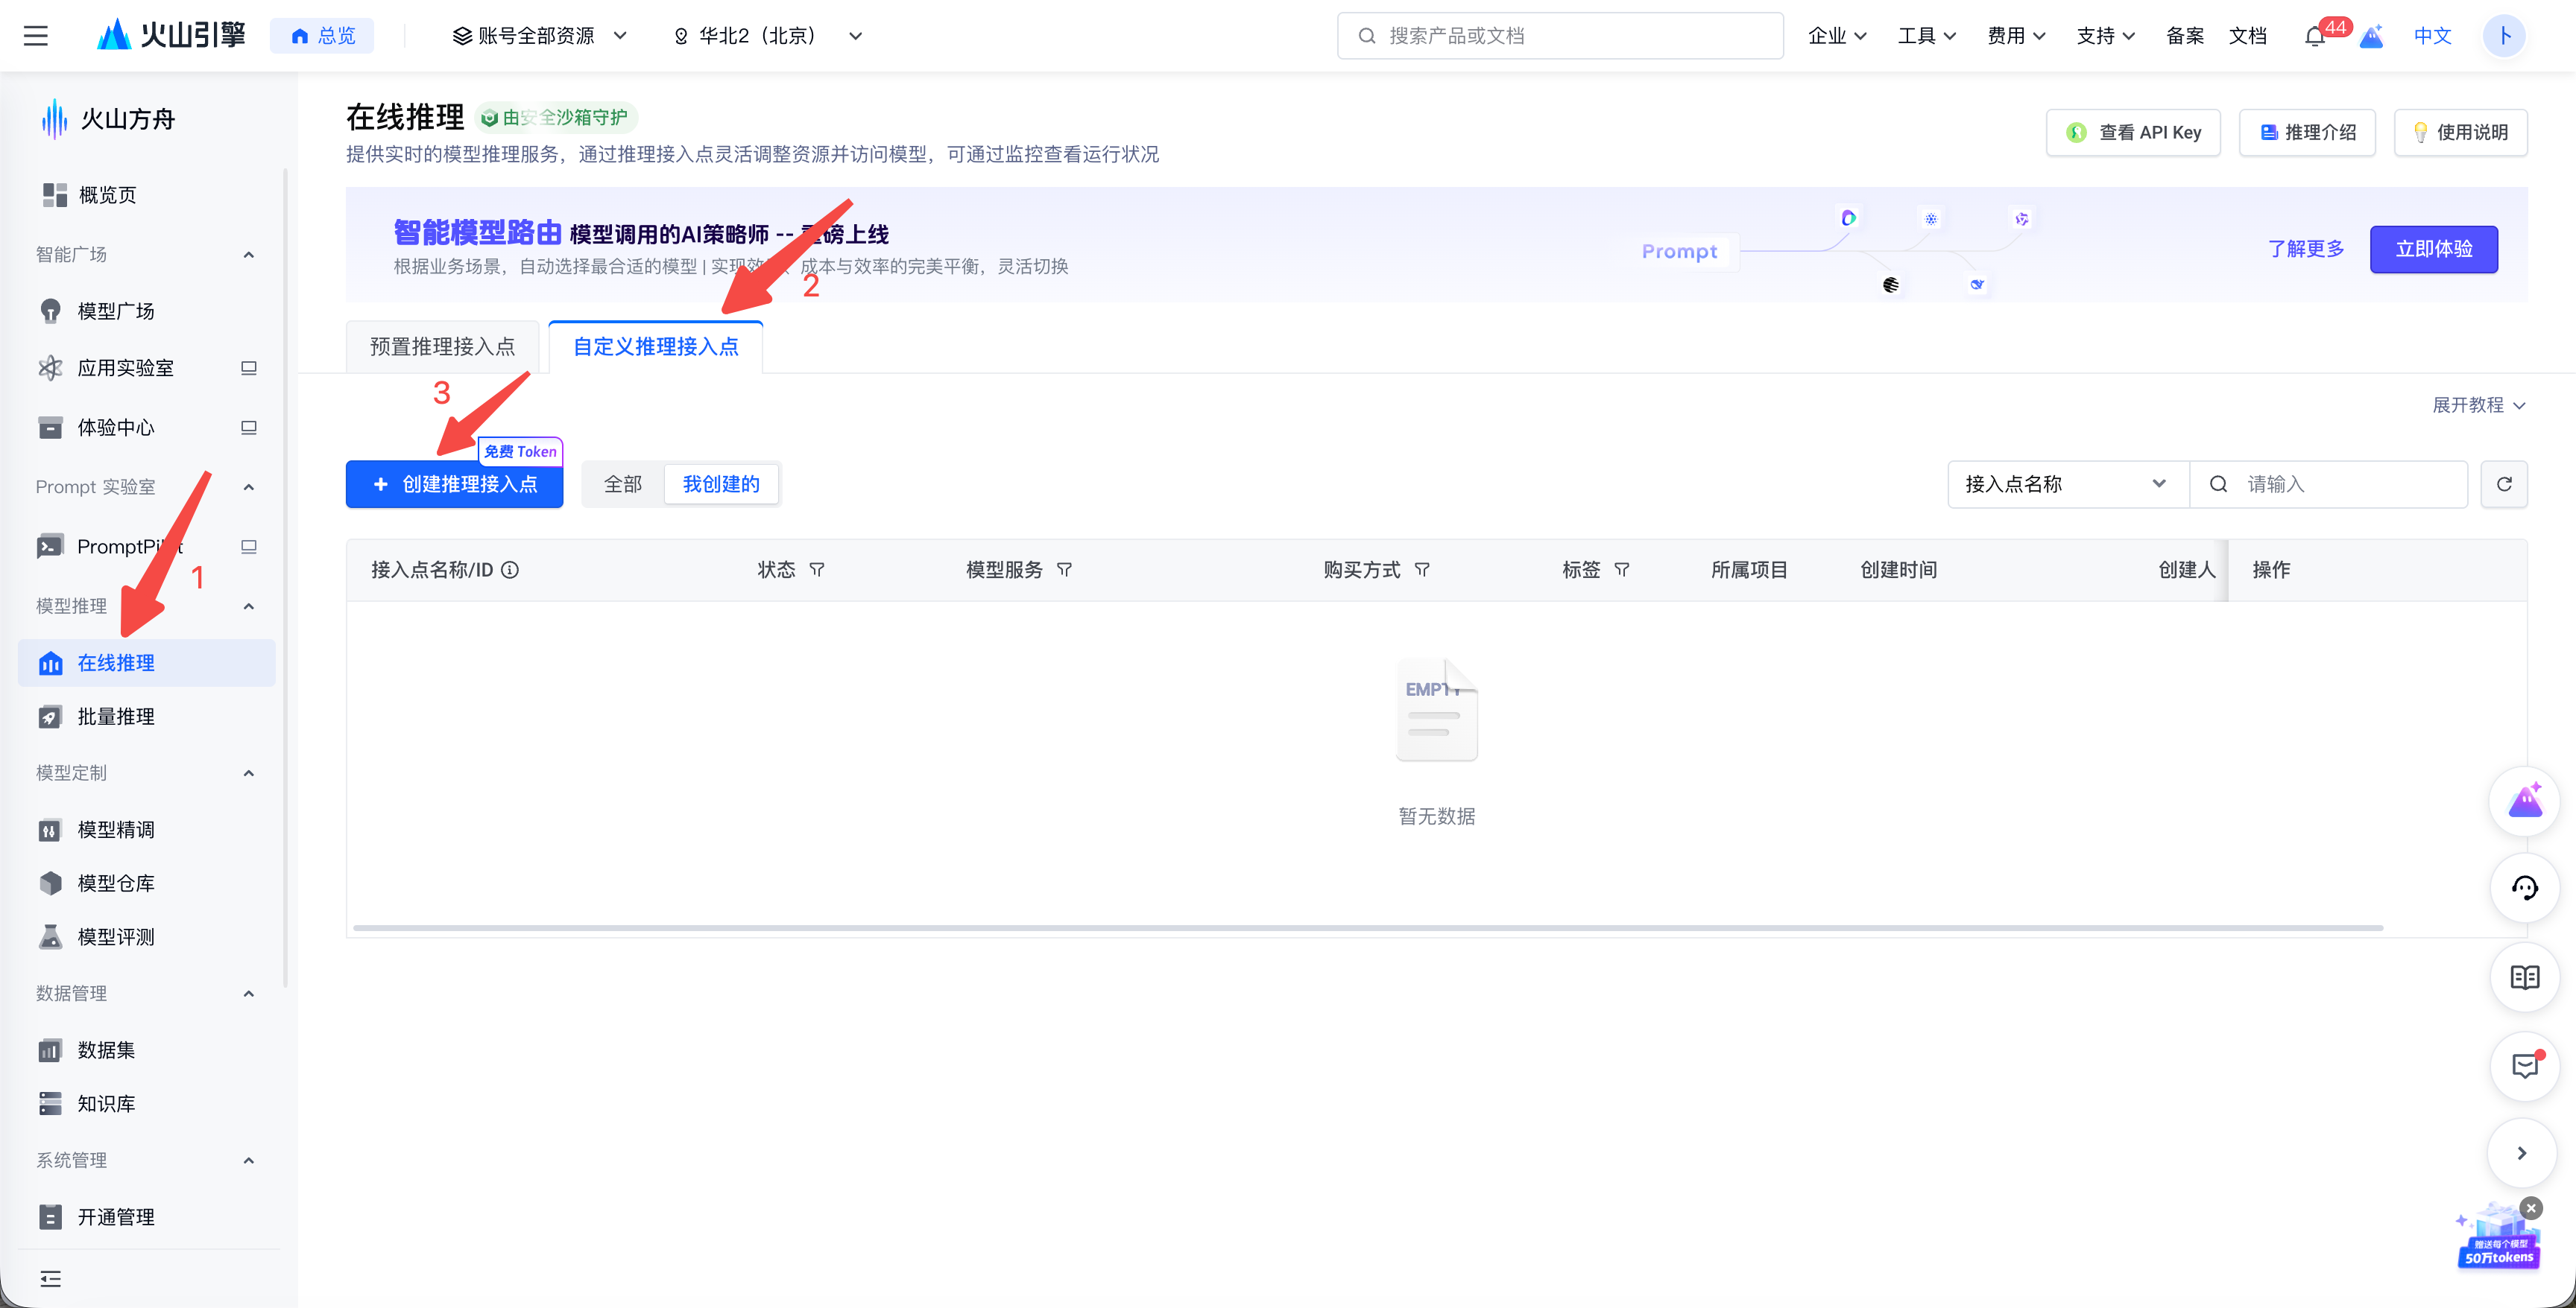Viewport: 2576px width, 1308px height.
Task: Filter the 模型服务 column
Action: pos(1064,570)
